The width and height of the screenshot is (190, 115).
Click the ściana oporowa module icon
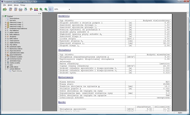click(x=8, y=41)
